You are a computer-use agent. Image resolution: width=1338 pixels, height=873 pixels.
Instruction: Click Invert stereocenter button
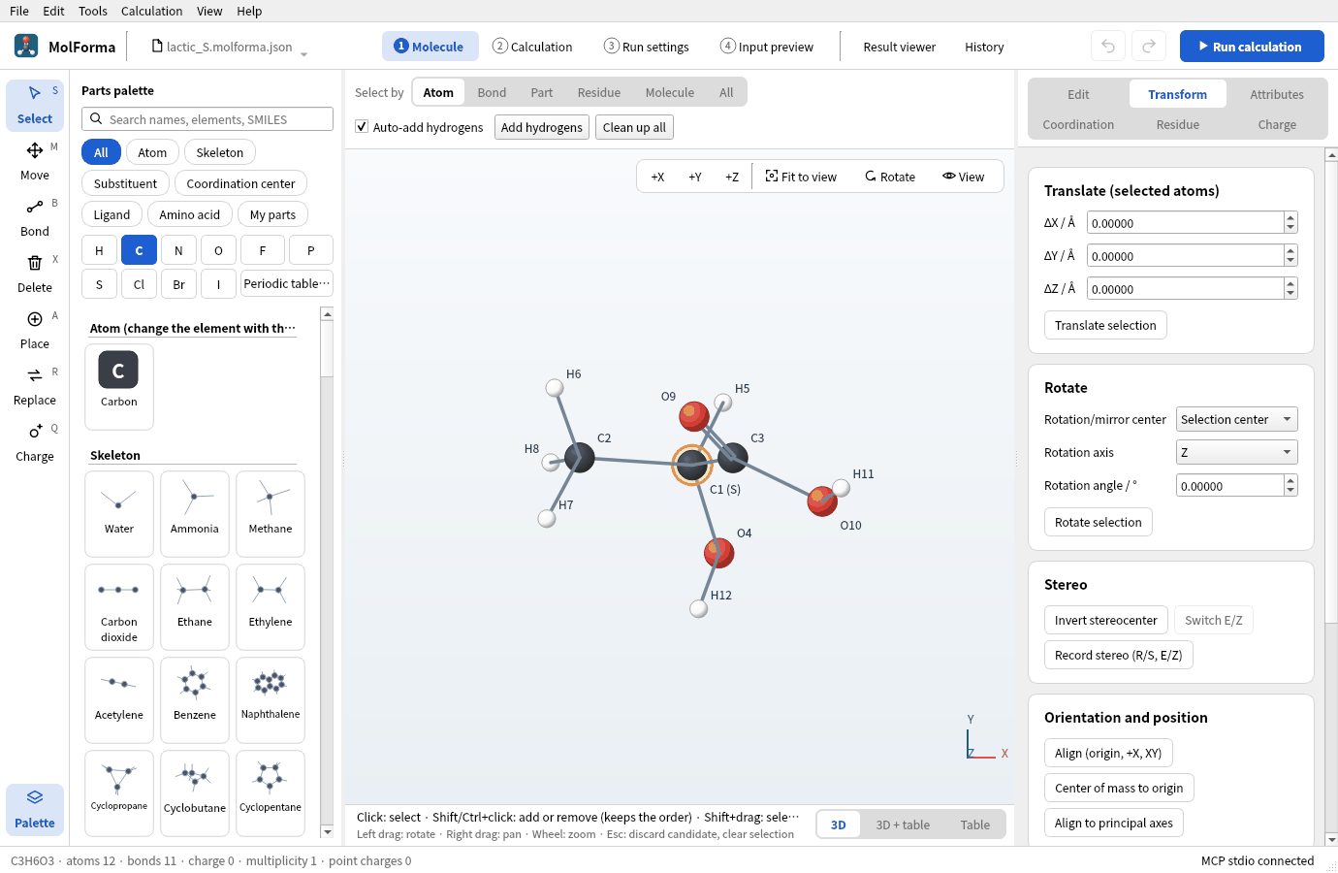tap(1106, 621)
